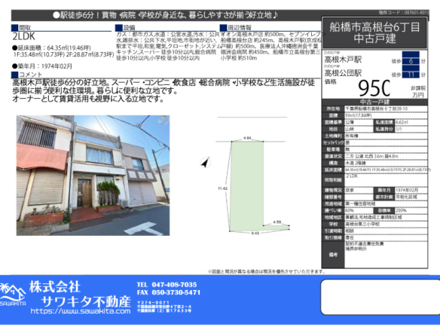Click the 引渡時期 value 相談
This screenshot has height=330, width=440.
coord(350,231)
